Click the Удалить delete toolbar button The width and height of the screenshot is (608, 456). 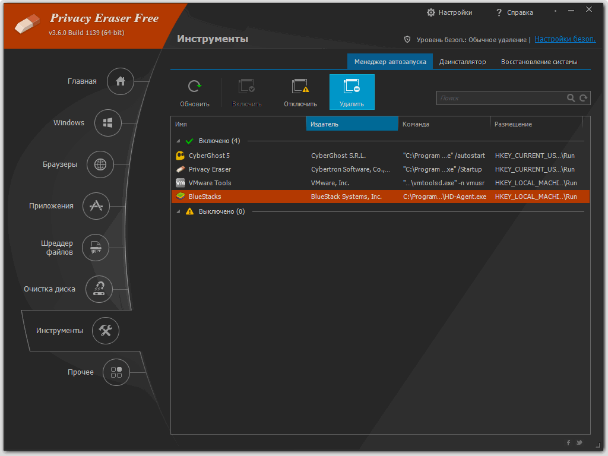351,92
